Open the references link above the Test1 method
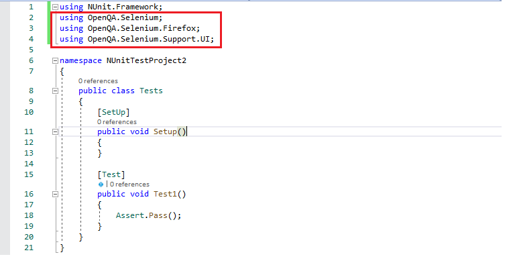515x271 pixels. tap(129, 184)
